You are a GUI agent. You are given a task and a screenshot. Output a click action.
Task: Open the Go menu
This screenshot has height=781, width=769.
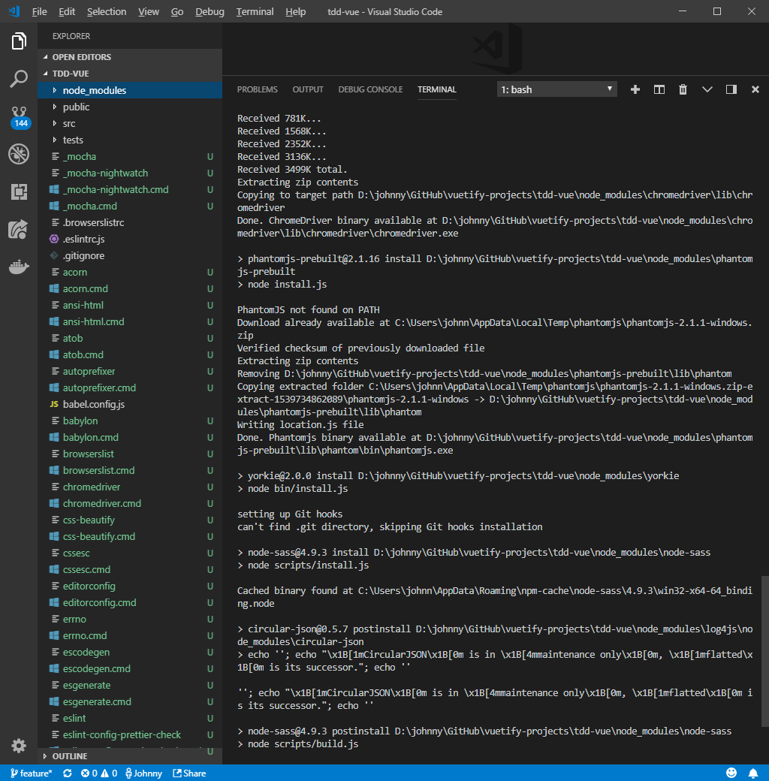[176, 11]
